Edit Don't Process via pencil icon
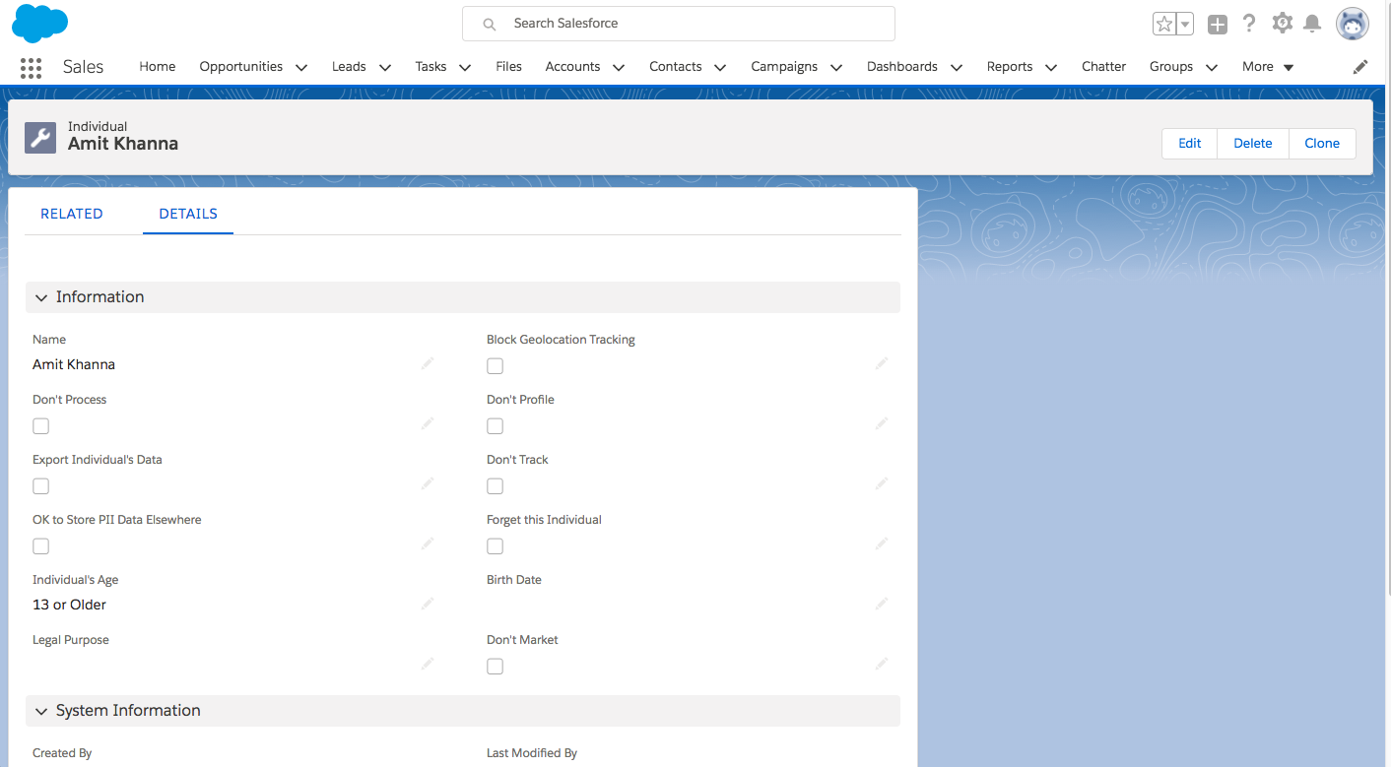Image resolution: width=1391 pixels, height=767 pixels. coord(428,424)
